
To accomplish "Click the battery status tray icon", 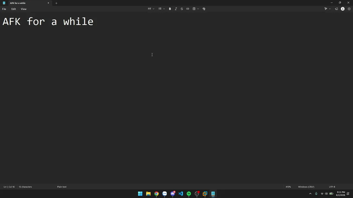I will point(331,194).
